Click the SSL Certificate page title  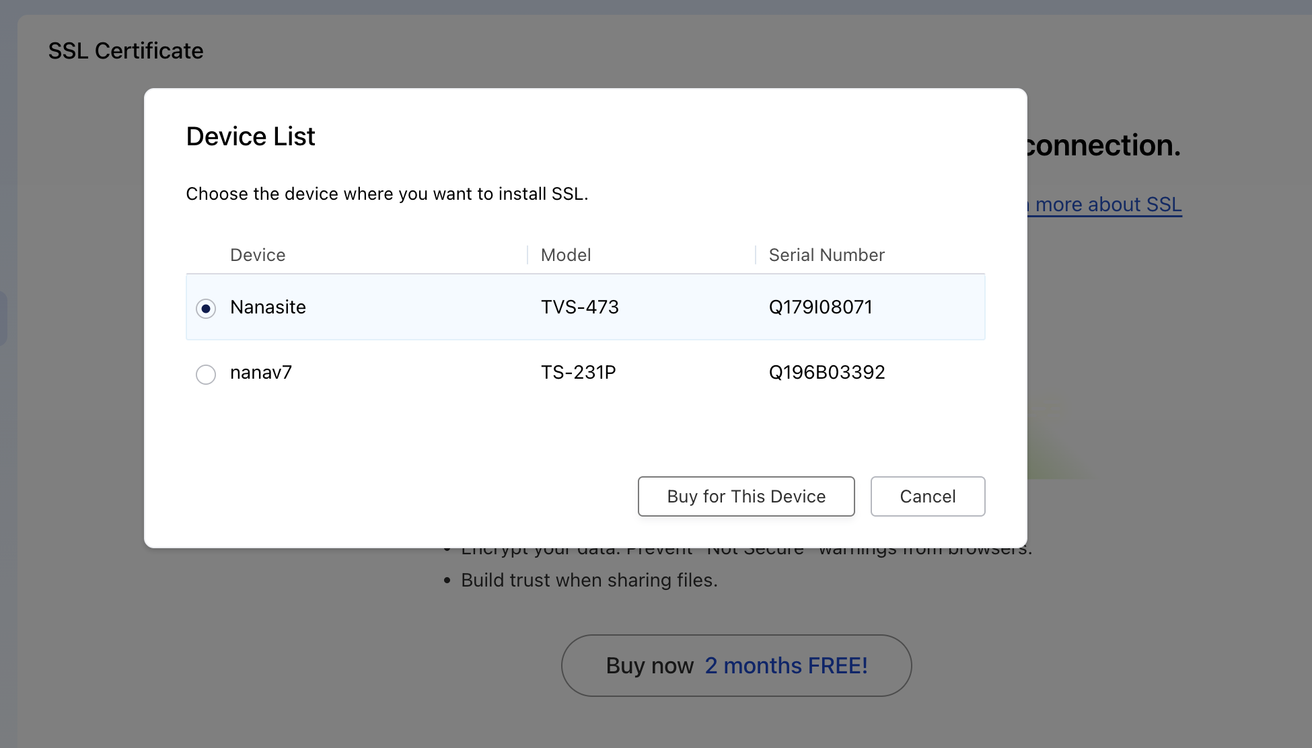pyautogui.click(x=126, y=51)
